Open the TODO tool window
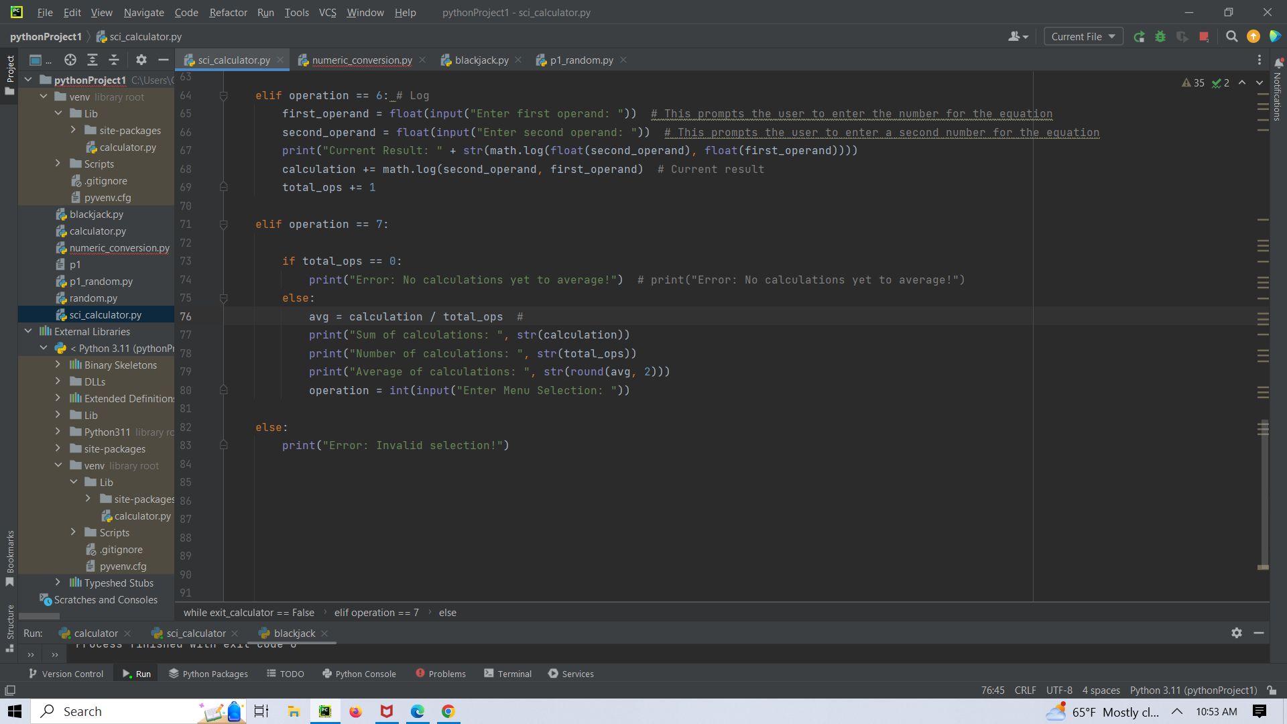1287x724 pixels. 286,674
